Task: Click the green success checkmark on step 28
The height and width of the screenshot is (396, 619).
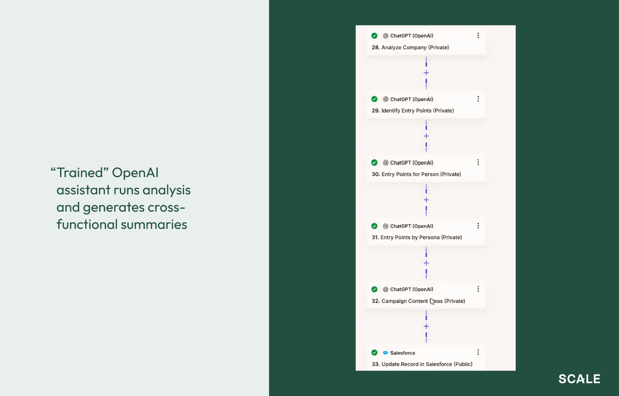Action: (374, 35)
